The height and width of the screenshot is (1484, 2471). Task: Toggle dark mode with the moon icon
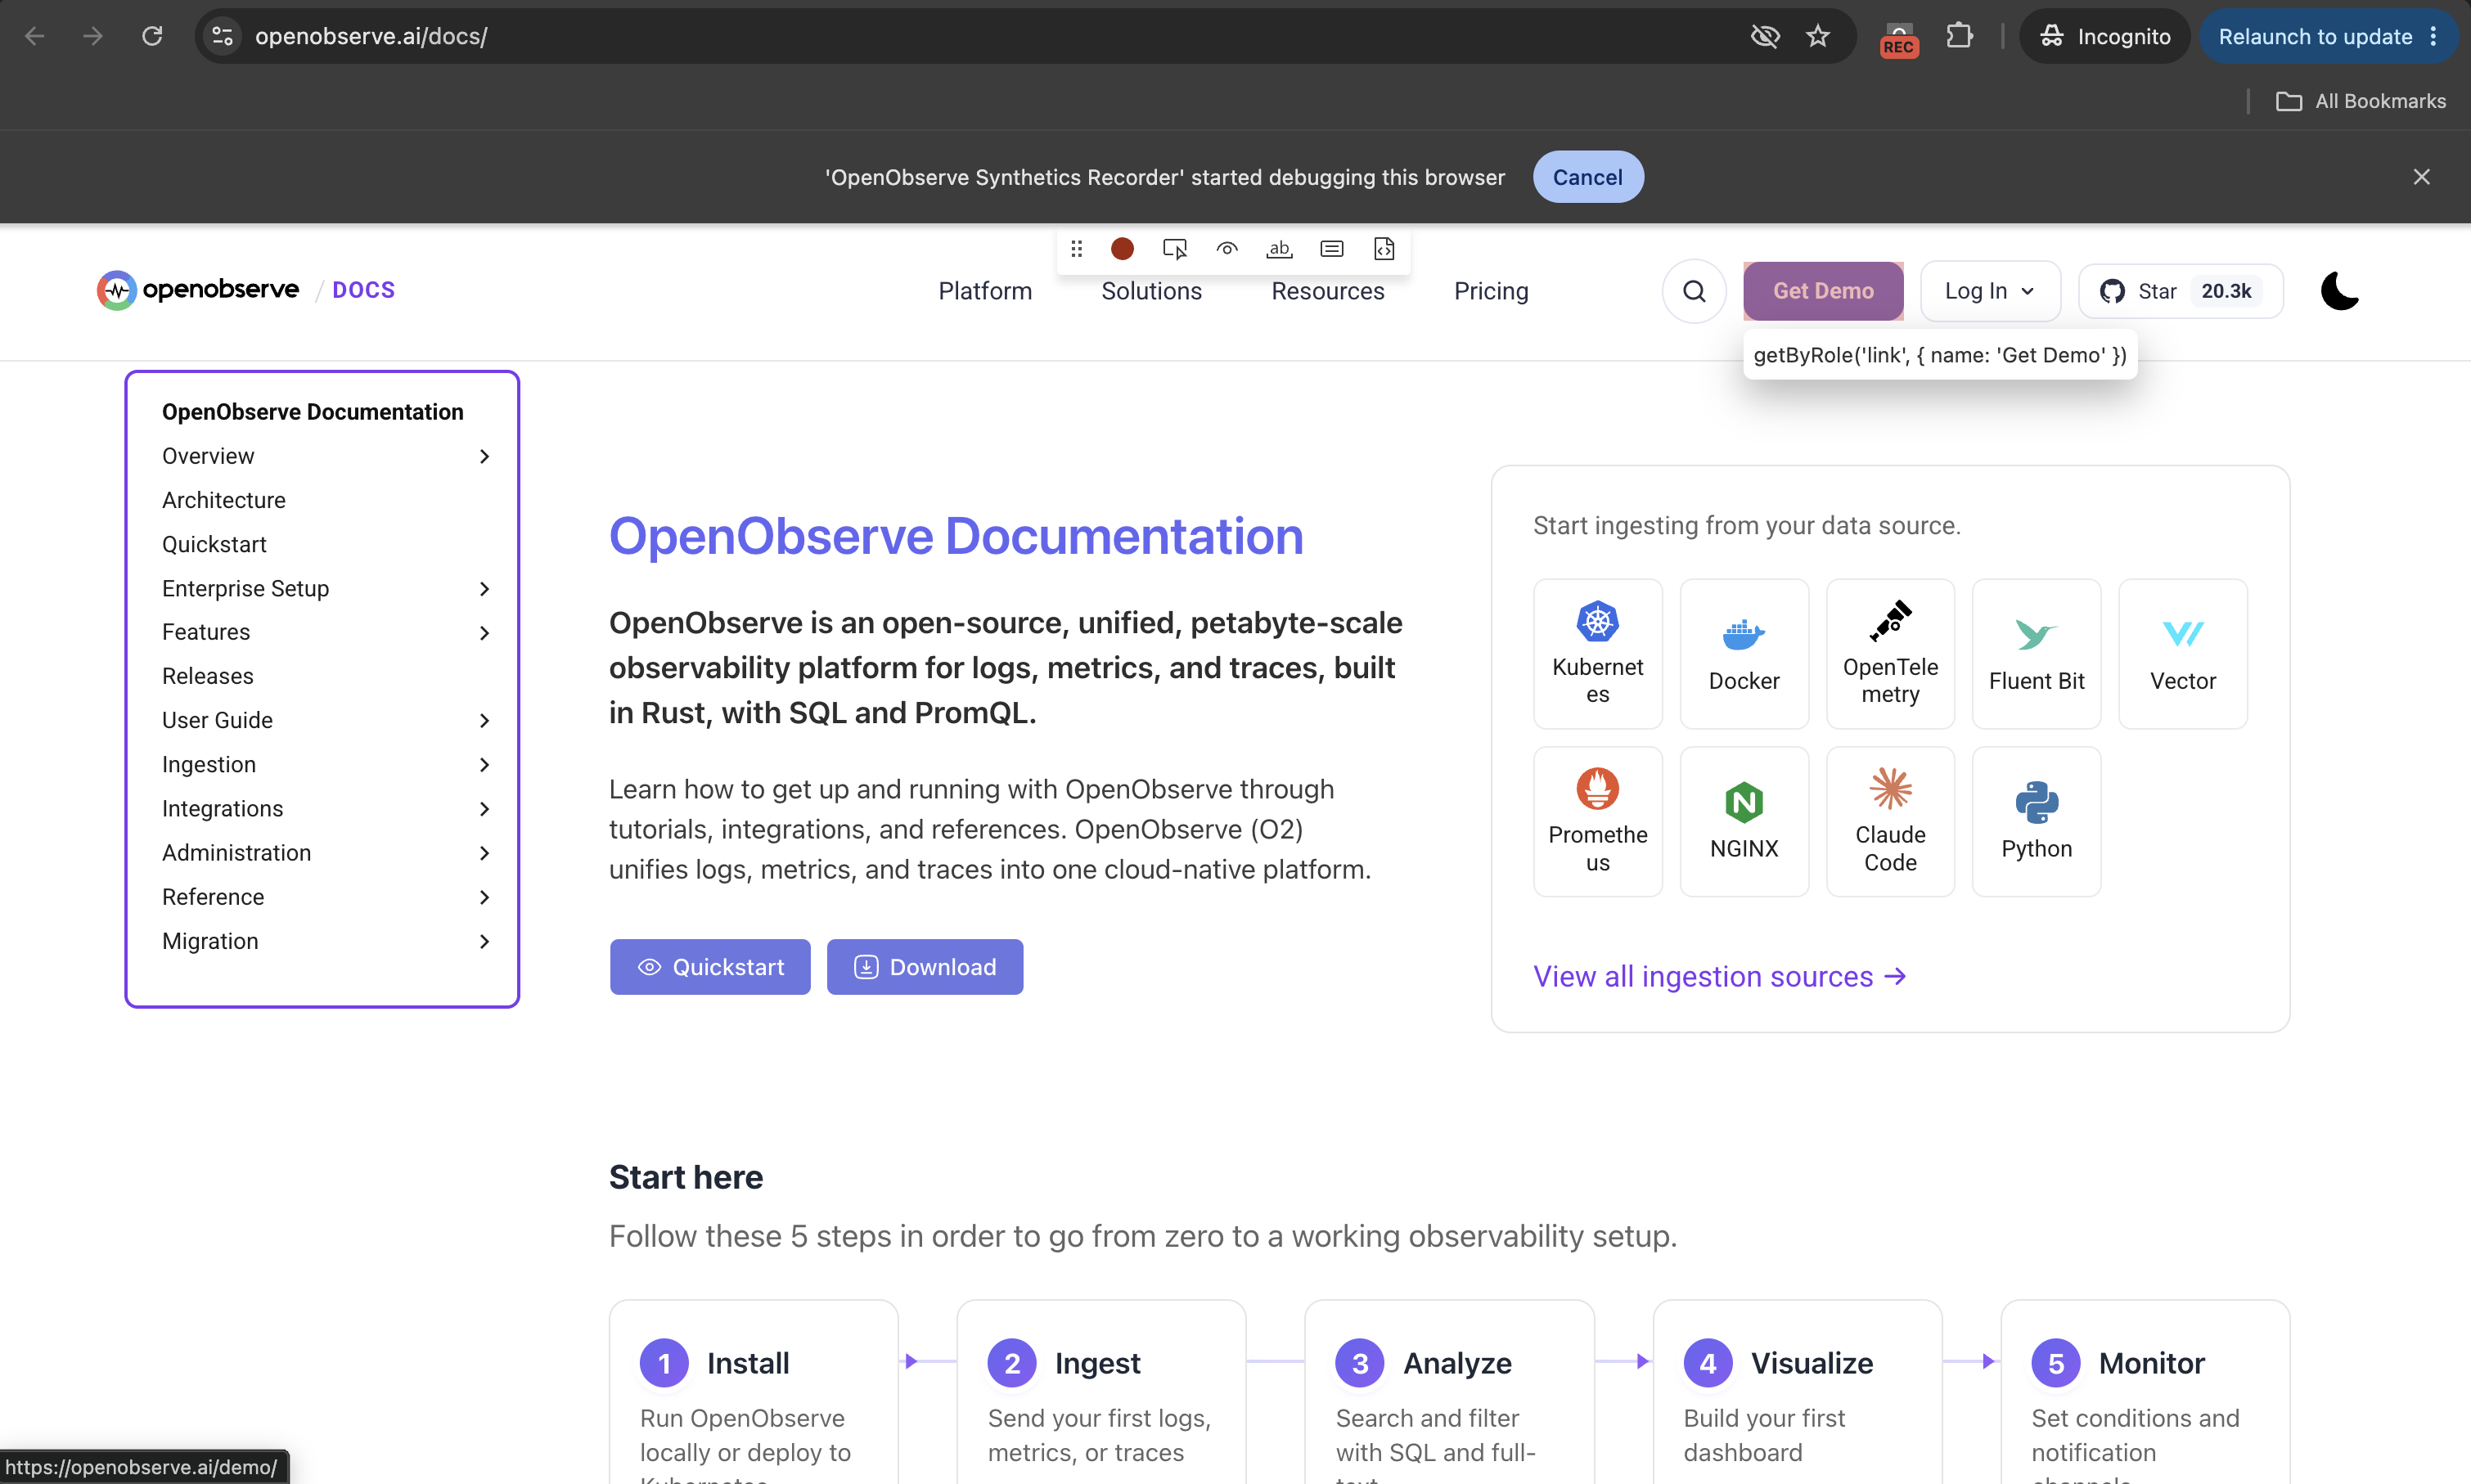[2339, 291]
